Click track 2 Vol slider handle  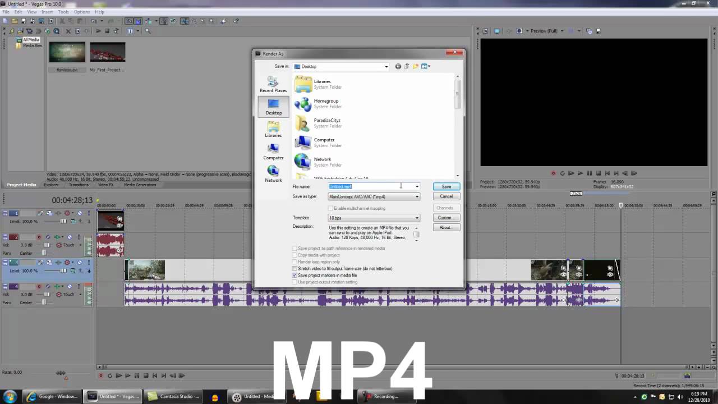(x=47, y=245)
